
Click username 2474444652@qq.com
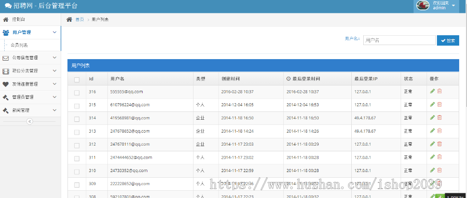(131, 157)
